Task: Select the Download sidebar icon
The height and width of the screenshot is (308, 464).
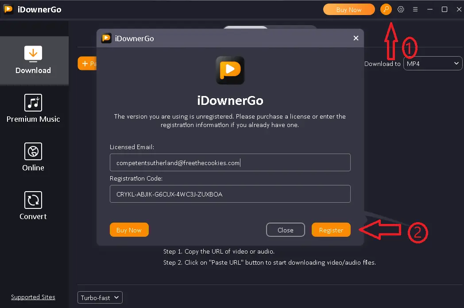Action: pyautogui.click(x=33, y=60)
